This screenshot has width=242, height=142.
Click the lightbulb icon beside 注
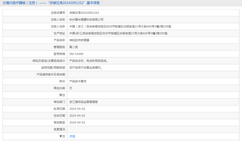click(61, 136)
